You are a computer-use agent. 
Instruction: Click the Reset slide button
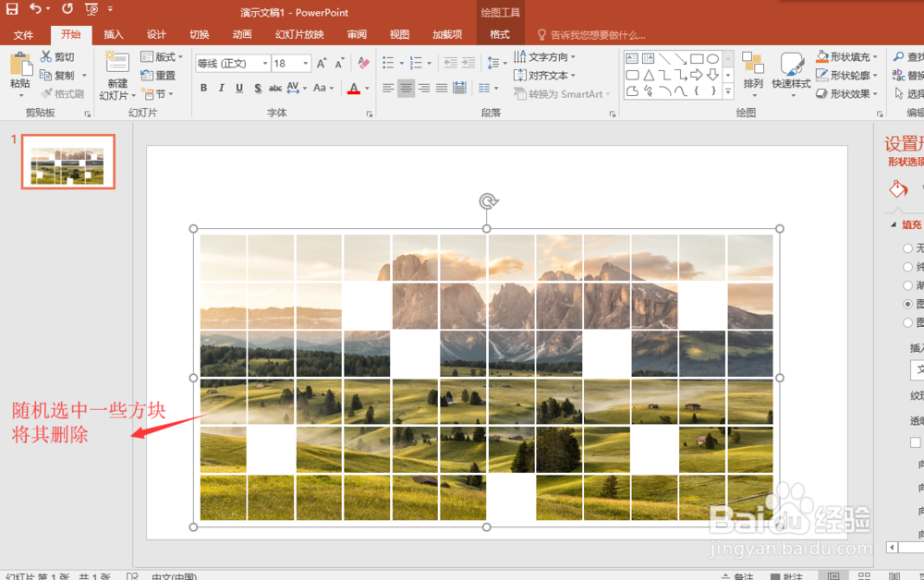tap(159, 76)
